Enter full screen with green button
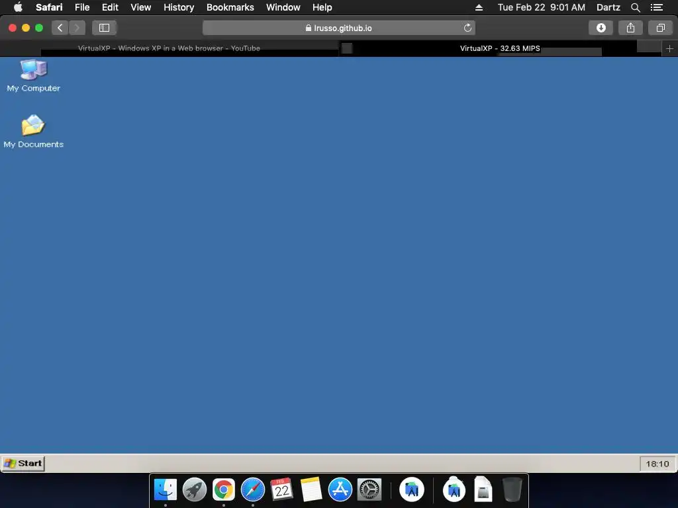This screenshot has width=678, height=508. (39, 28)
